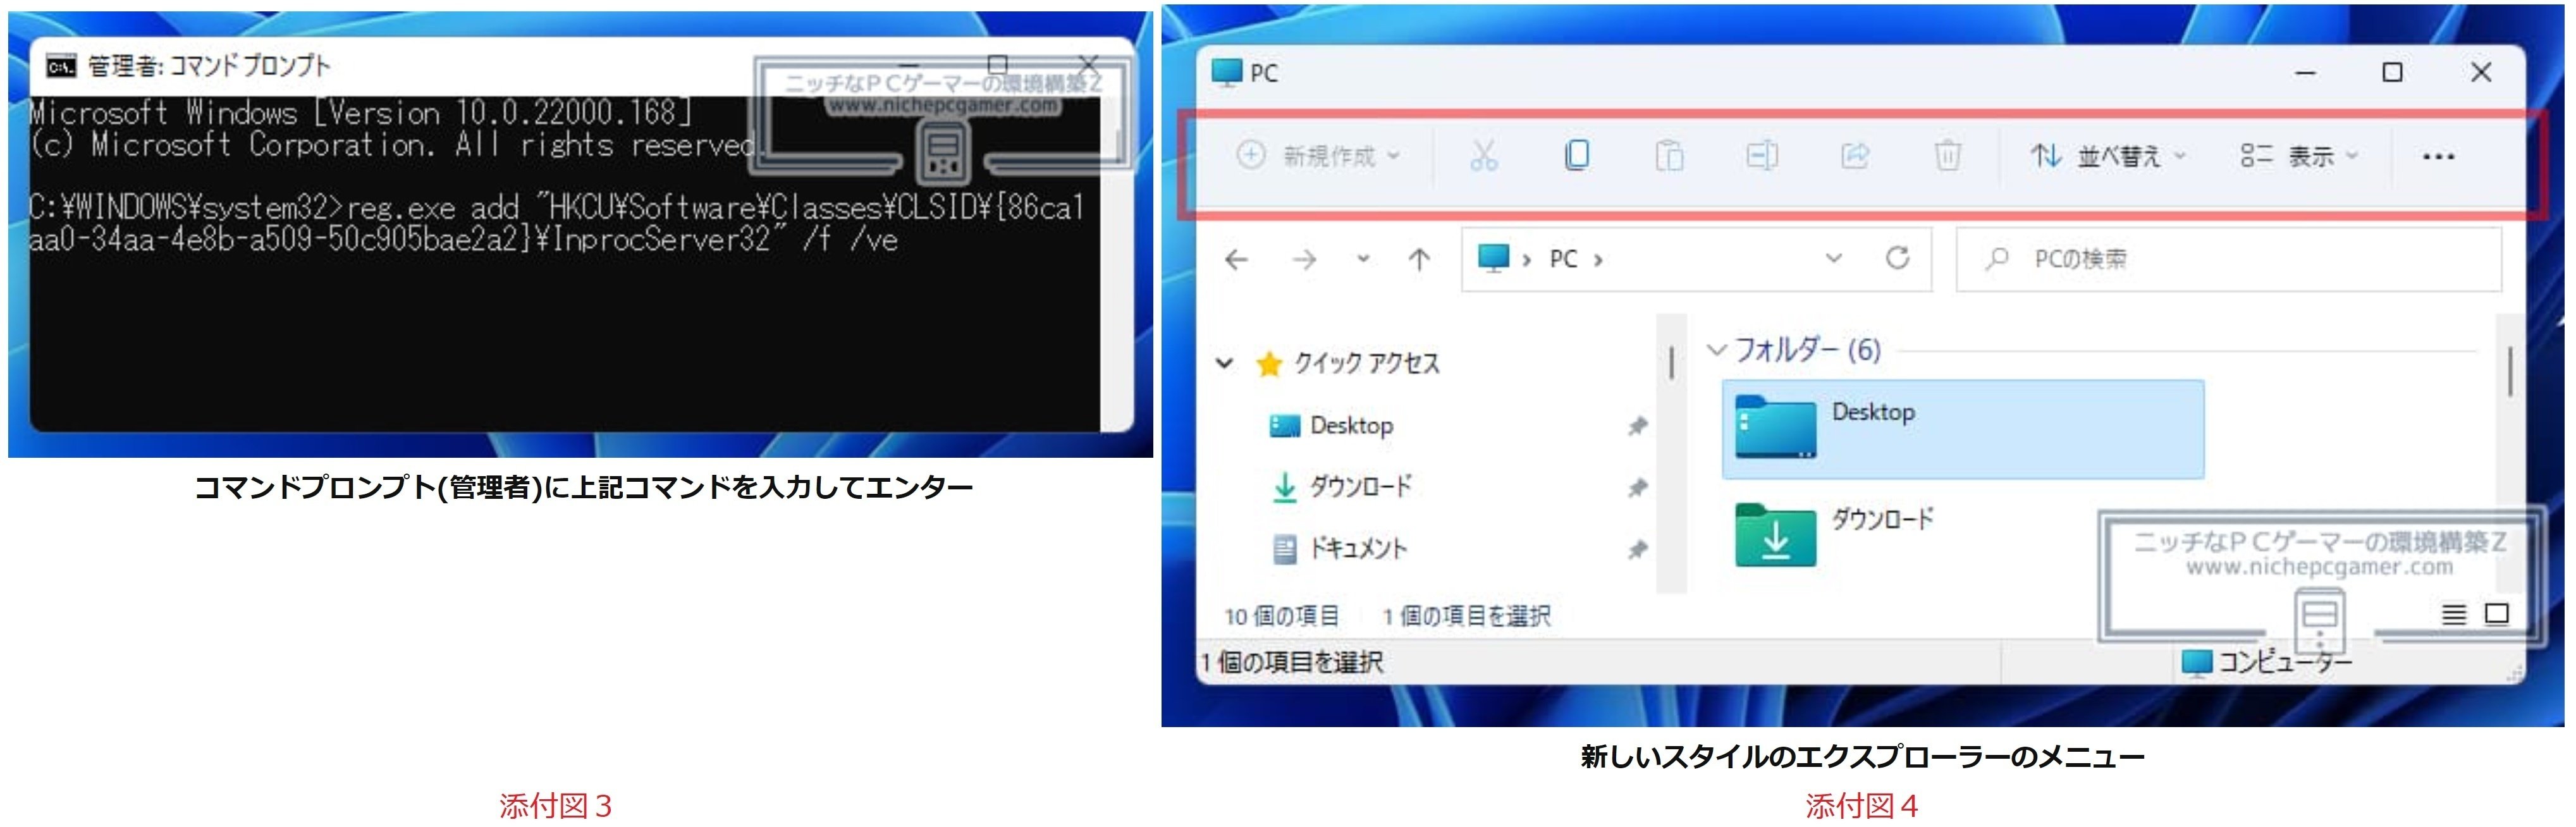2576x827 pixels.
Task: Select the Desktop folder tile
Action: click(1962, 429)
